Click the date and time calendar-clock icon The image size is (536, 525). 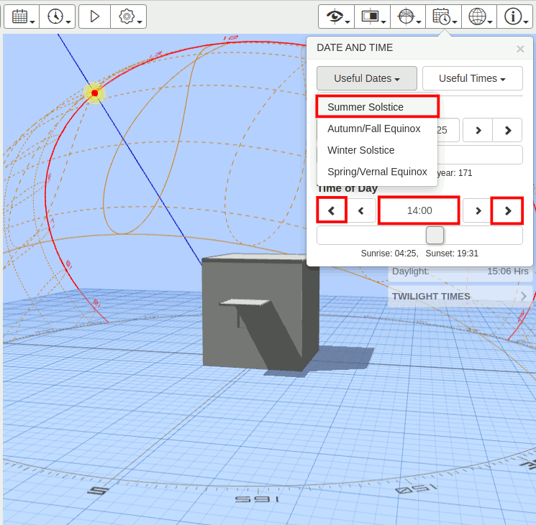click(x=443, y=17)
